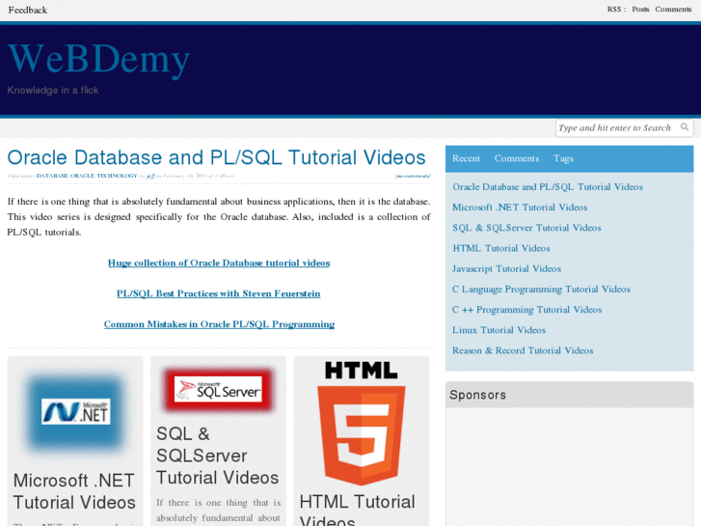Open 'Javascript Tutorial Videos' in sidebar

click(506, 268)
